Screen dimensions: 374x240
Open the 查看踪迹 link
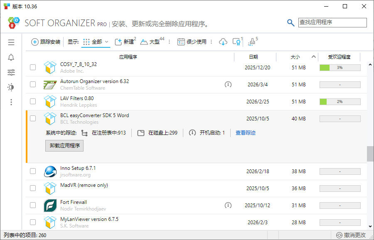click(x=246, y=133)
